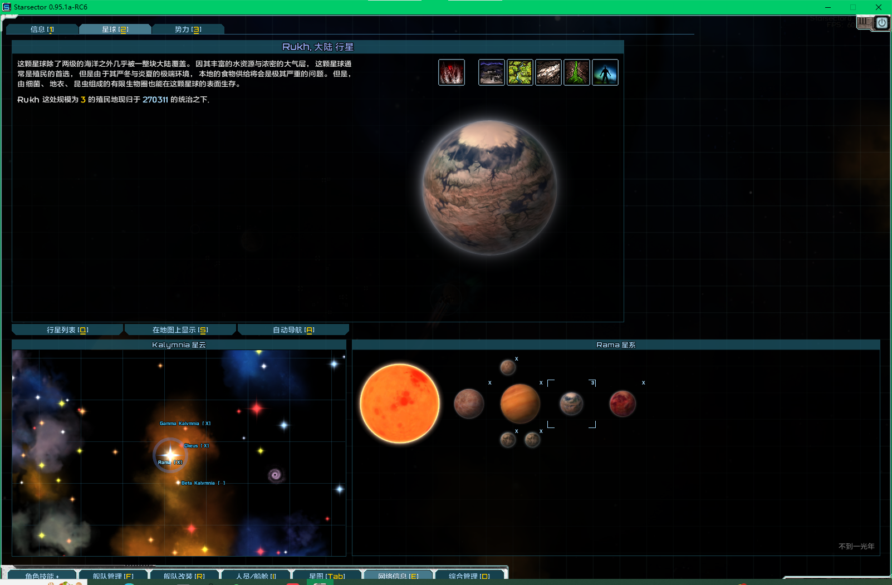Click the green organics seep condition icon
The width and height of the screenshot is (892, 585).
tap(576, 72)
